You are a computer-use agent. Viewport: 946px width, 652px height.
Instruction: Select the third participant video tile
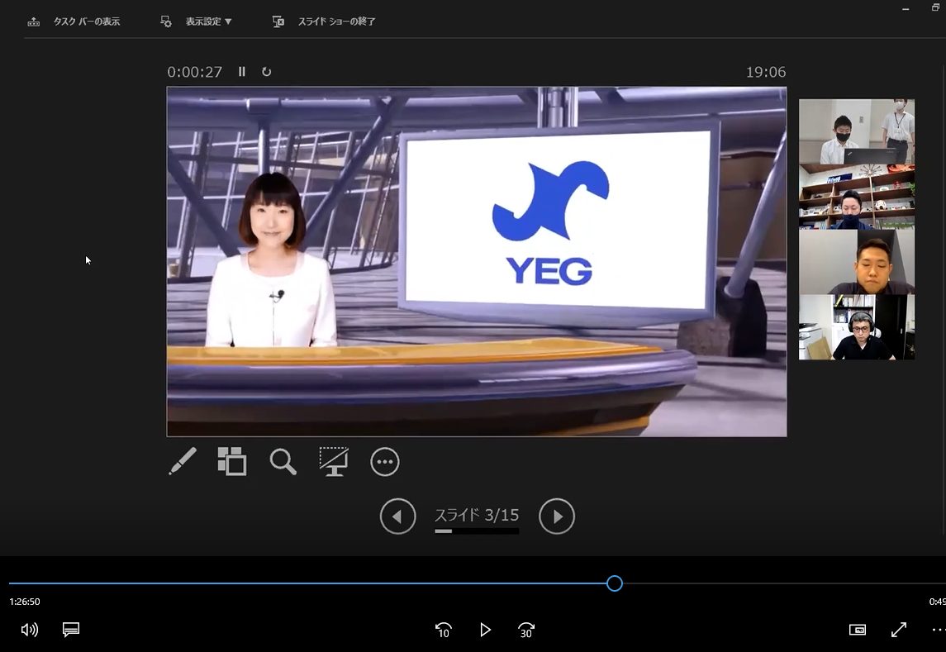(857, 262)
